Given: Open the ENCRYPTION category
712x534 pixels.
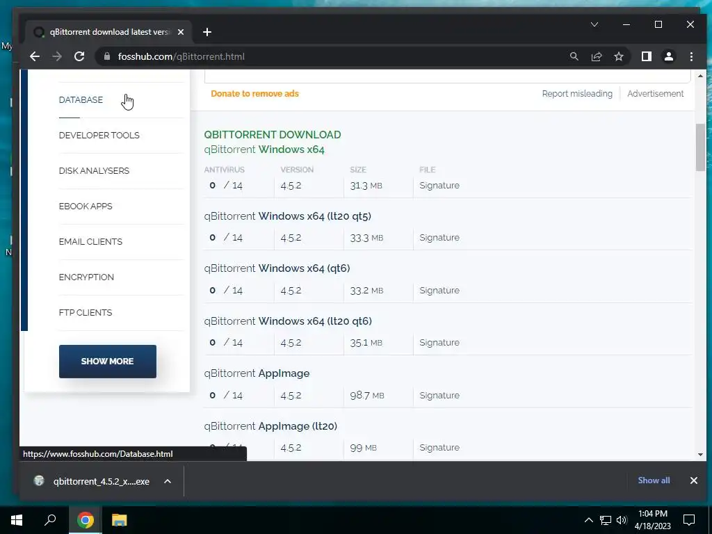Looking at the screenshot, I should 86,277.
